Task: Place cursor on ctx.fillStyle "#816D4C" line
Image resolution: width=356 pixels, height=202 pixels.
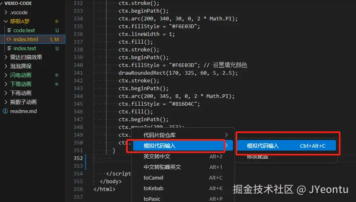Action: [159, 104]
